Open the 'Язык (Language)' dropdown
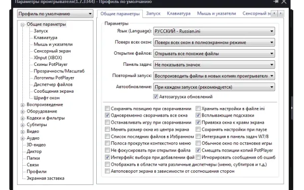Viewport: 304px width, 190px height. (x=214, y=31)
